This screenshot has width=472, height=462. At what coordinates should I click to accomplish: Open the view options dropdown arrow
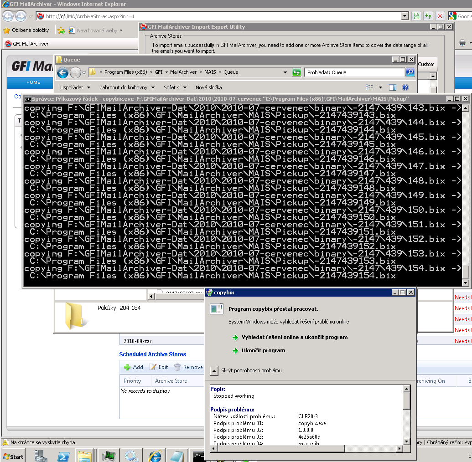click(x=380, y=87)
